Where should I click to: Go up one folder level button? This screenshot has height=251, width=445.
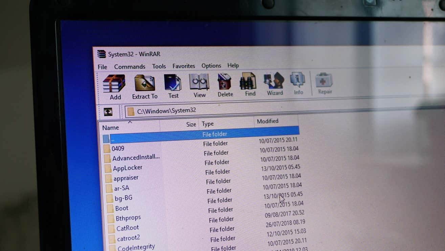108,112
